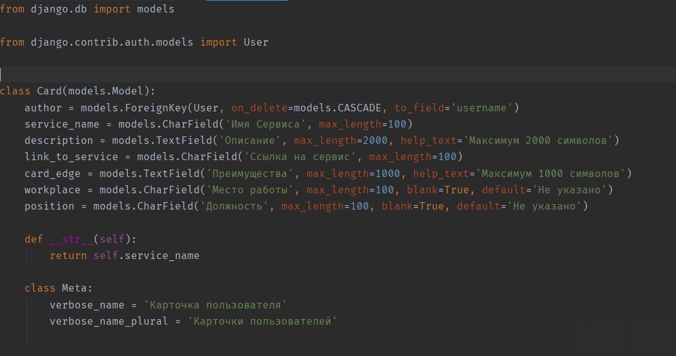
Task: Click the imported name 'User' on the import line
Action: (256, 42)
